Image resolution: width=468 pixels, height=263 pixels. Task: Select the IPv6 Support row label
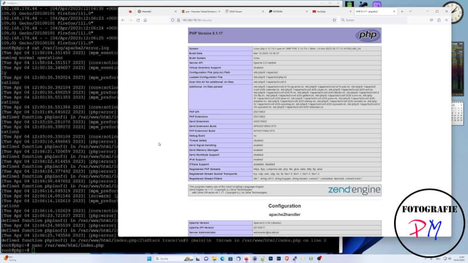tap(197, 160)
